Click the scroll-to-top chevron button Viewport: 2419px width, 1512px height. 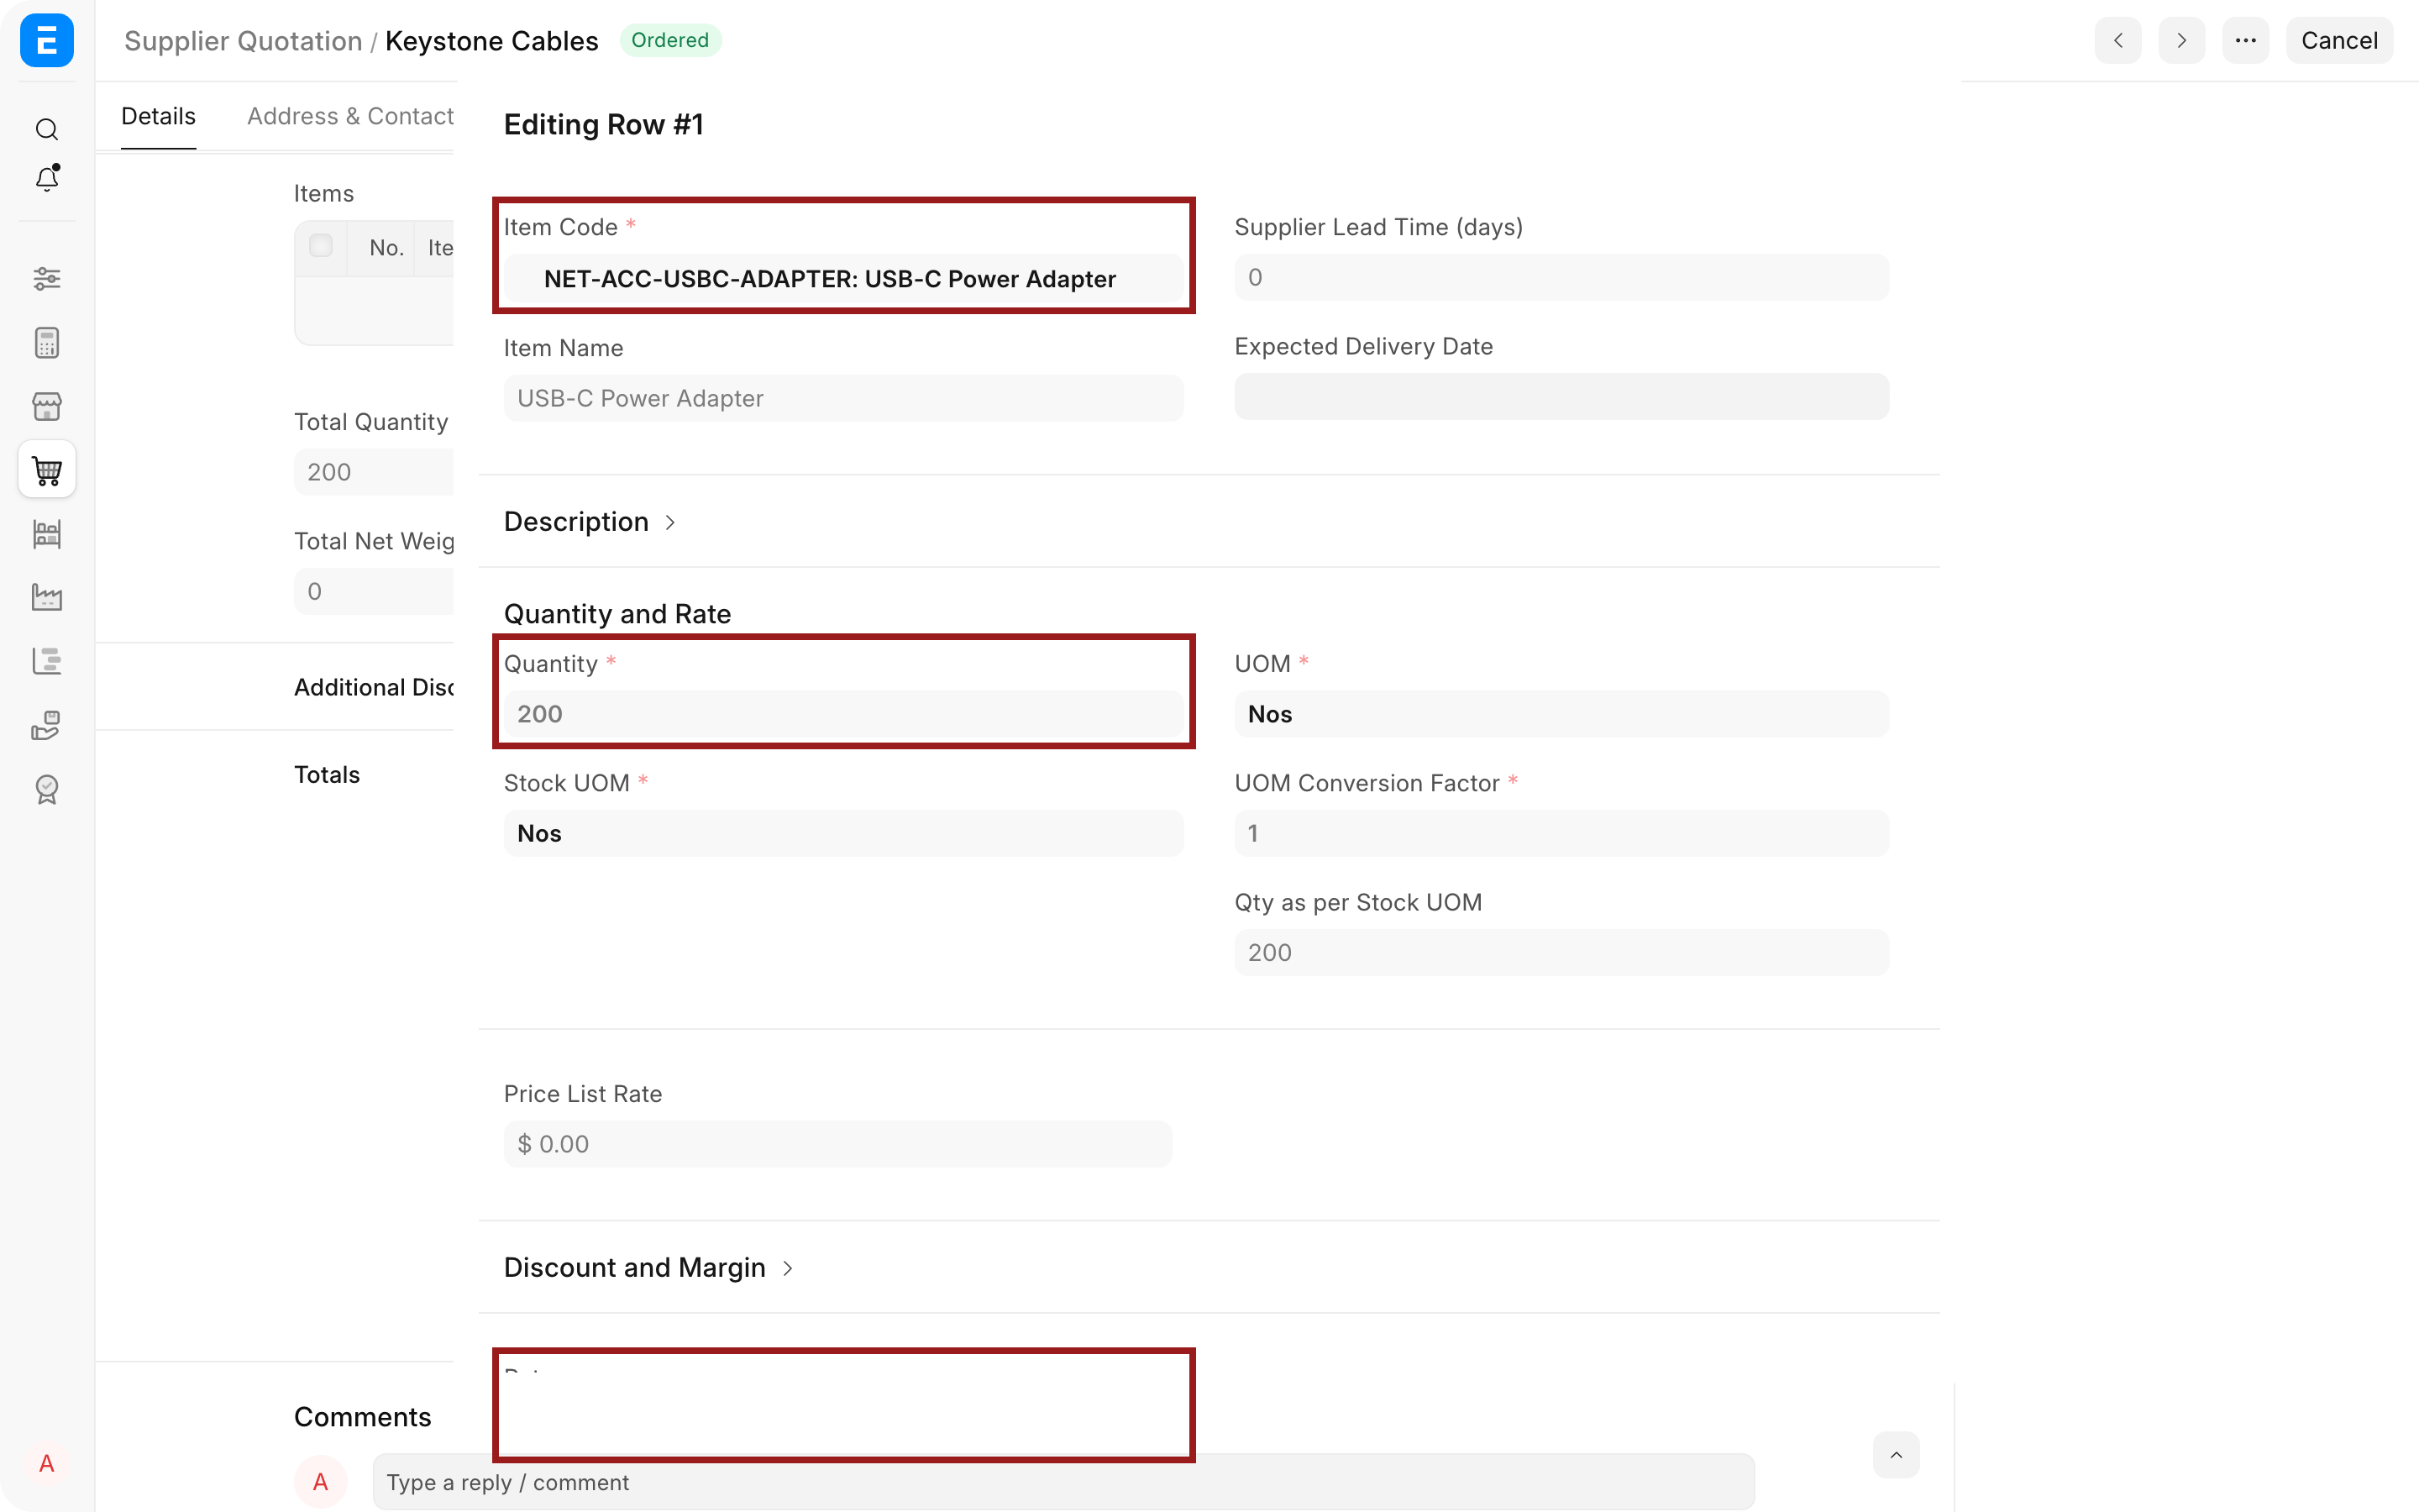(x=1897, y=1455)
